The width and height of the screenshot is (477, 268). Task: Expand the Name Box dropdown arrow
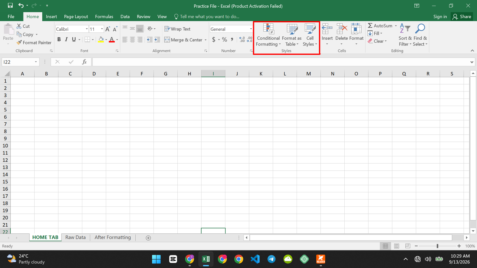[36, 62]
